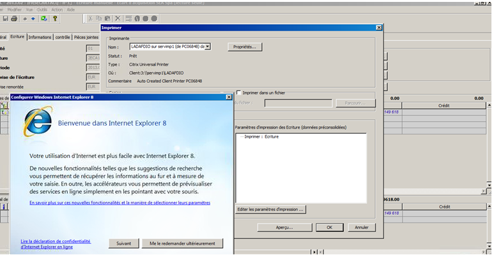Click 'Me le redemander ultérieurement' button
The height and width of the screenshot is (255, 494).
click(x=182, y=244)
